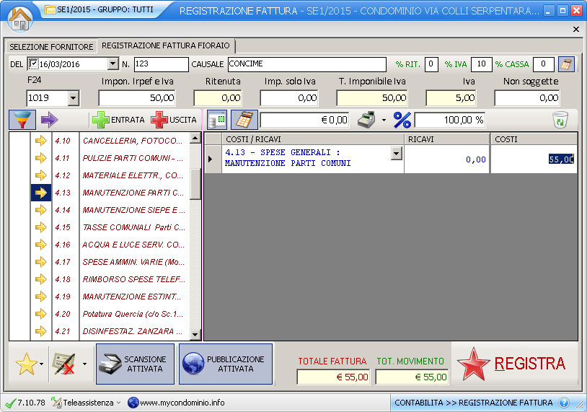
Task: Click the yellow star favorites icon
Action: pyautogui.click(x=27, y=364)
